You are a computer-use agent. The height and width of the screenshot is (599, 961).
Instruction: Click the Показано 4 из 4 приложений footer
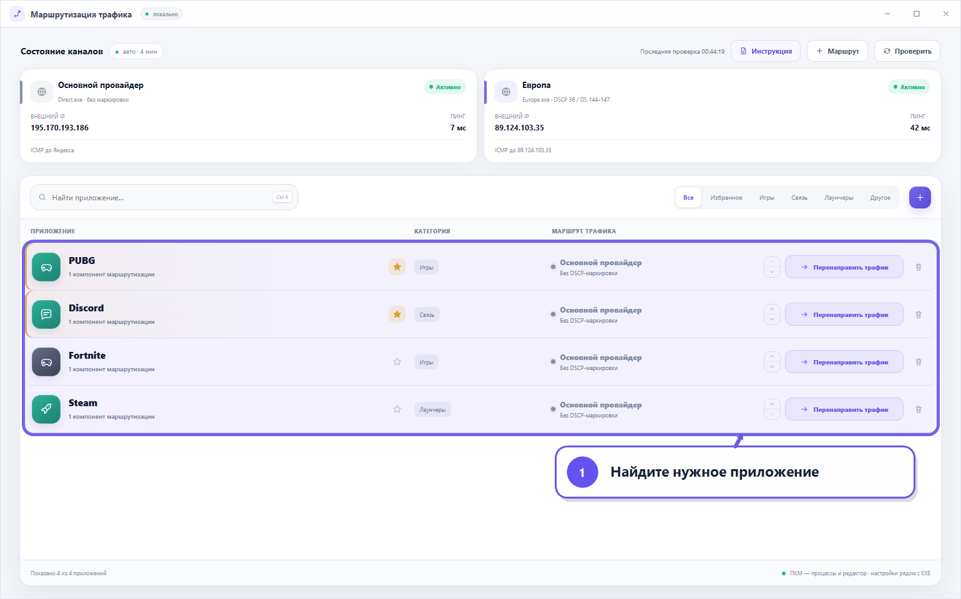69,573
